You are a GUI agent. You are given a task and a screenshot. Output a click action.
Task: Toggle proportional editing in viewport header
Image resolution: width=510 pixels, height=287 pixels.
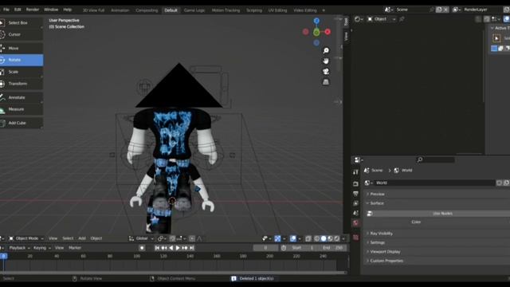click(x=192, y=239)
